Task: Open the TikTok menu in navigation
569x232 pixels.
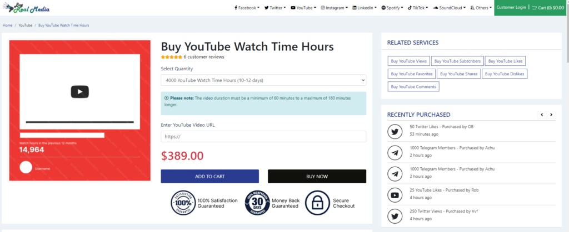Action: (418, 8)
